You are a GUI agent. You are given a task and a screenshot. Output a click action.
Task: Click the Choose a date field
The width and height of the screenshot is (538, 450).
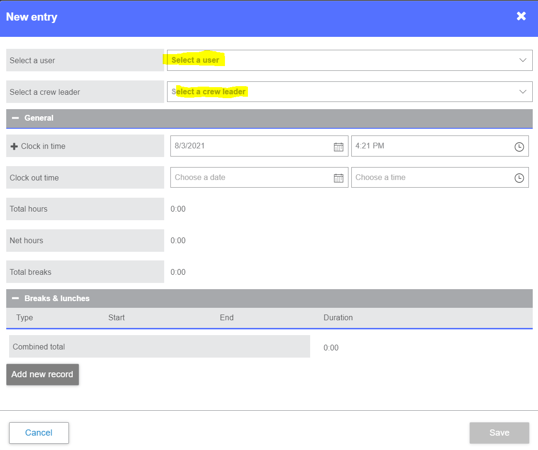coord(249,178)
